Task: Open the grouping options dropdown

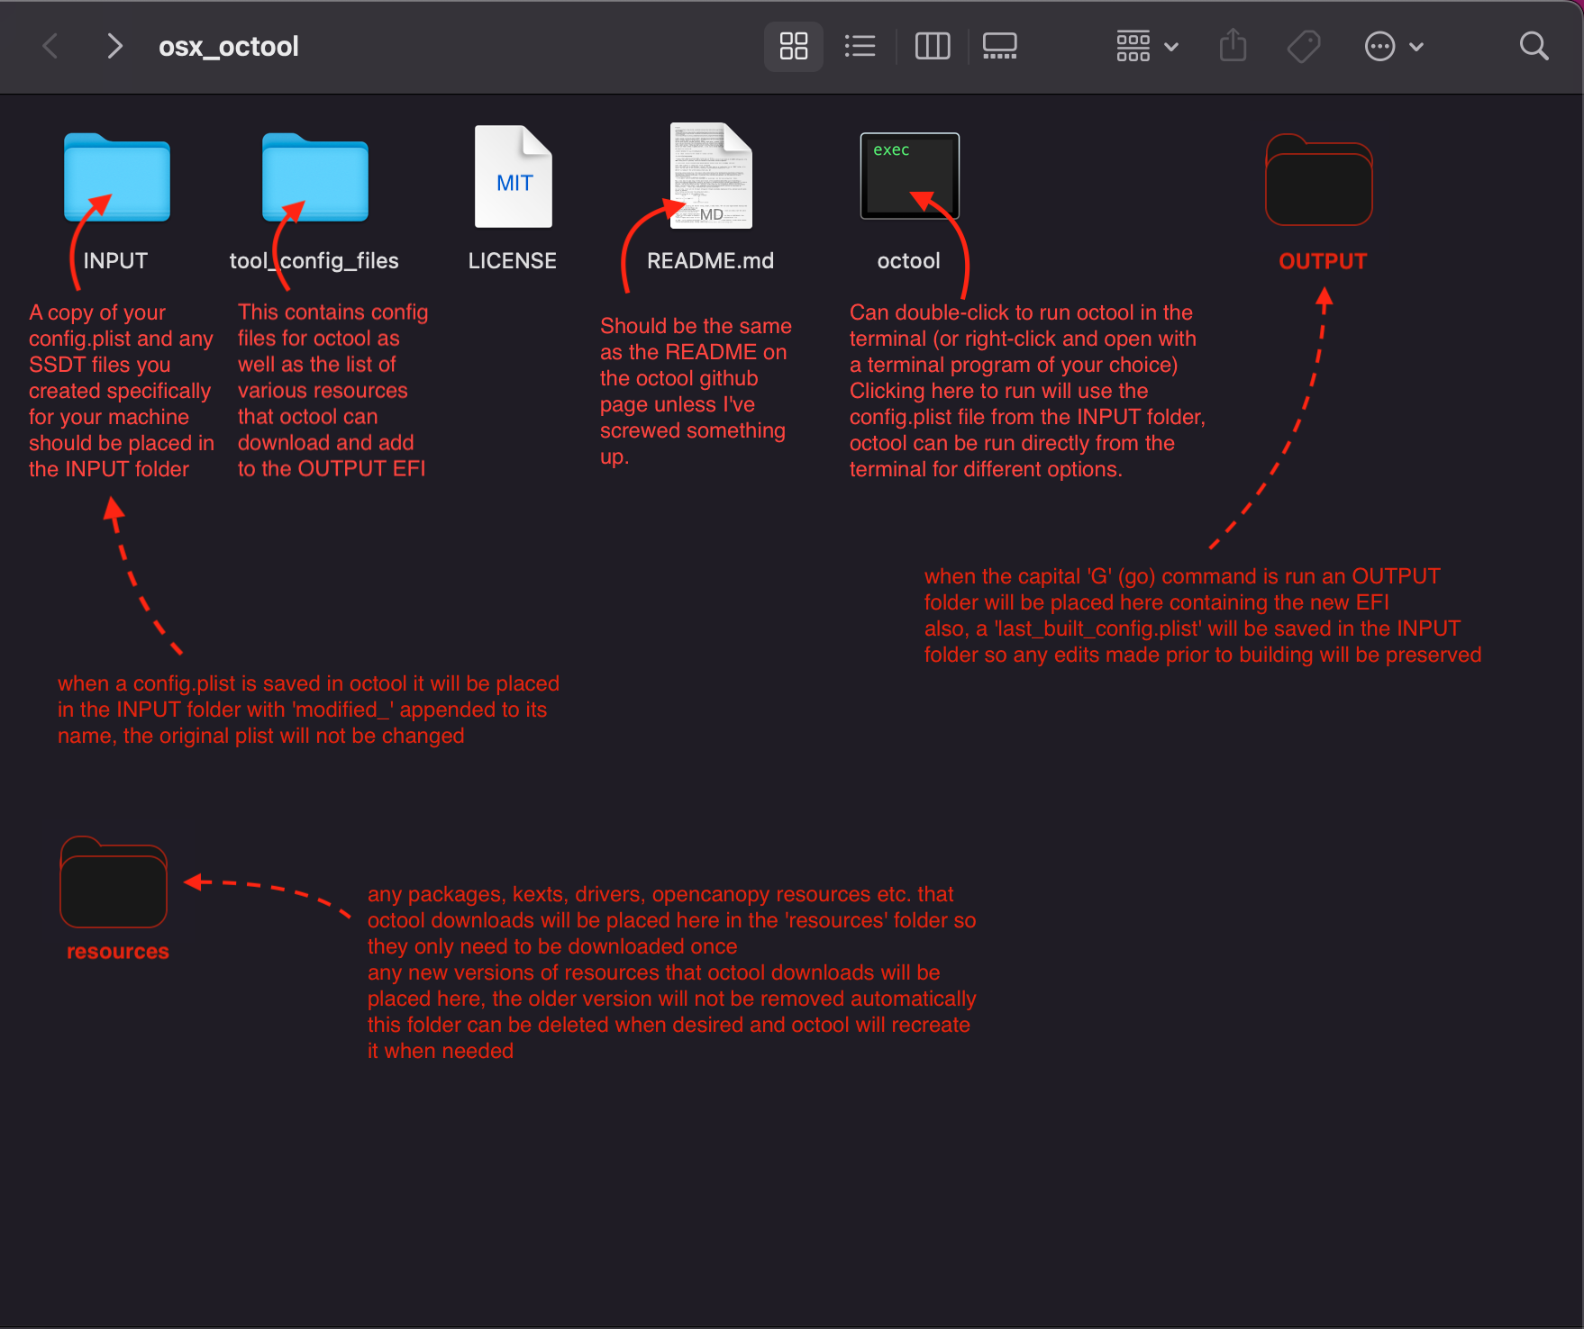Action: (x=1133, y=46)
